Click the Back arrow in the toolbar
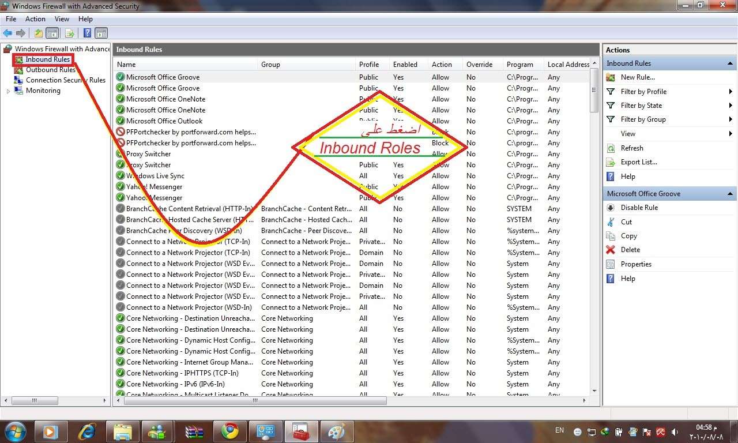This screenshot has width=738, height=443. click(x=7, y=33)
